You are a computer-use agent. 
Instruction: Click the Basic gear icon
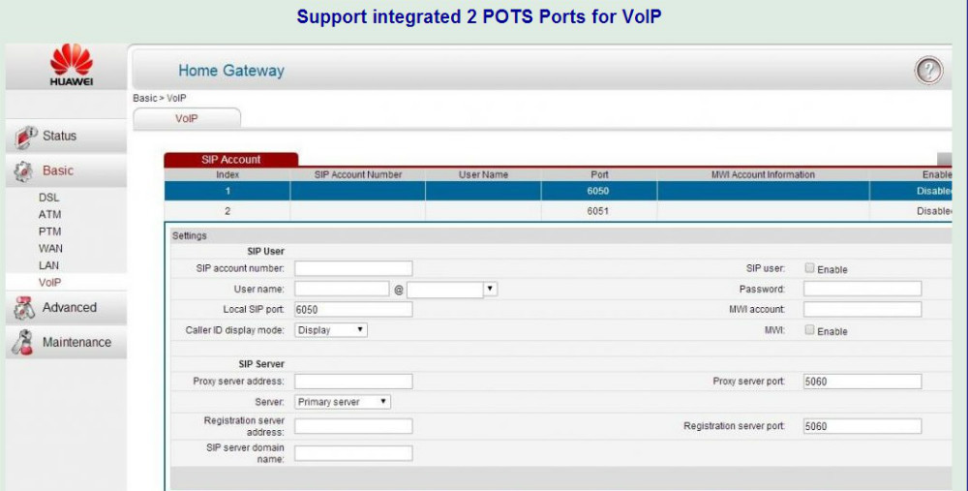click(24, 171)
